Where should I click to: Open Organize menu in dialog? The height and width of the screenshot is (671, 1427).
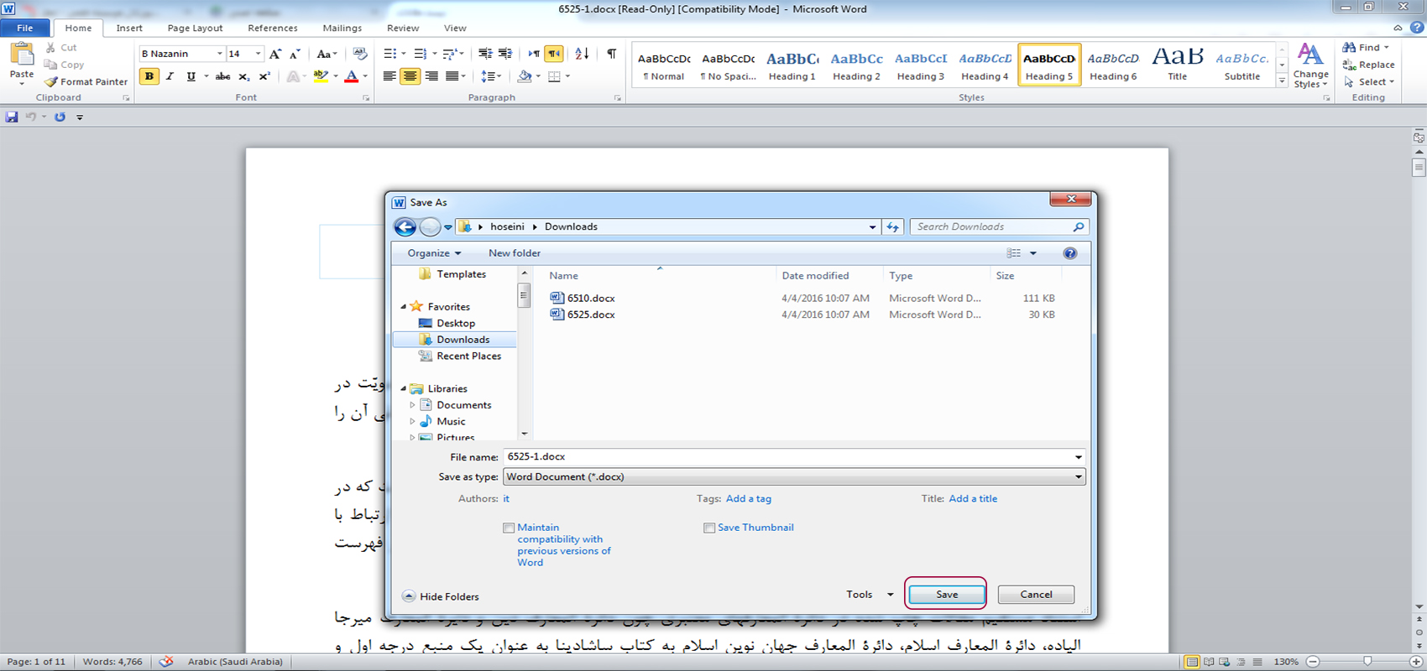pos(434,253)
